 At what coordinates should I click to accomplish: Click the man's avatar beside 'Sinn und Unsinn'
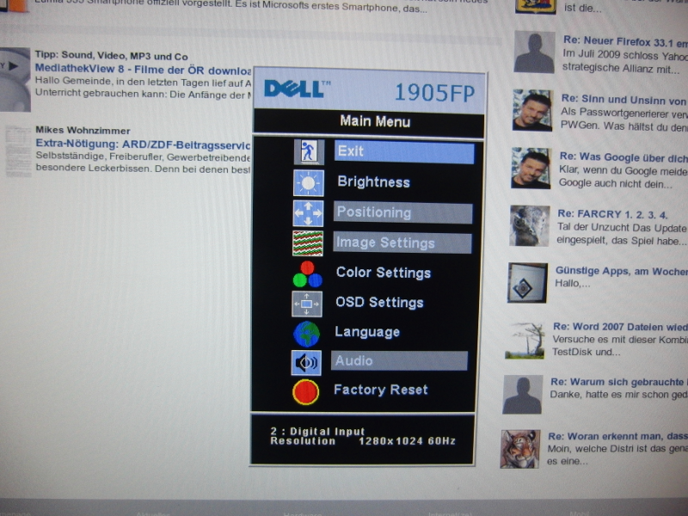click(x=532, y=110)
